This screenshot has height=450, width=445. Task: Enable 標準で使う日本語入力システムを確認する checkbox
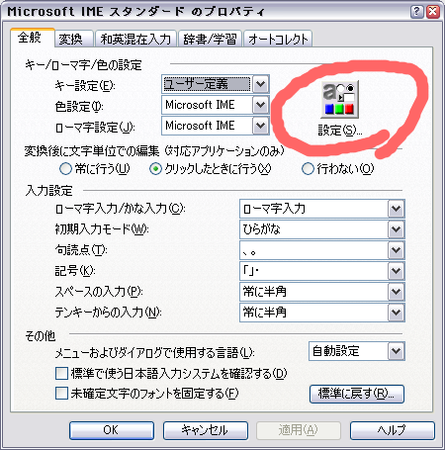coord(61,374)
